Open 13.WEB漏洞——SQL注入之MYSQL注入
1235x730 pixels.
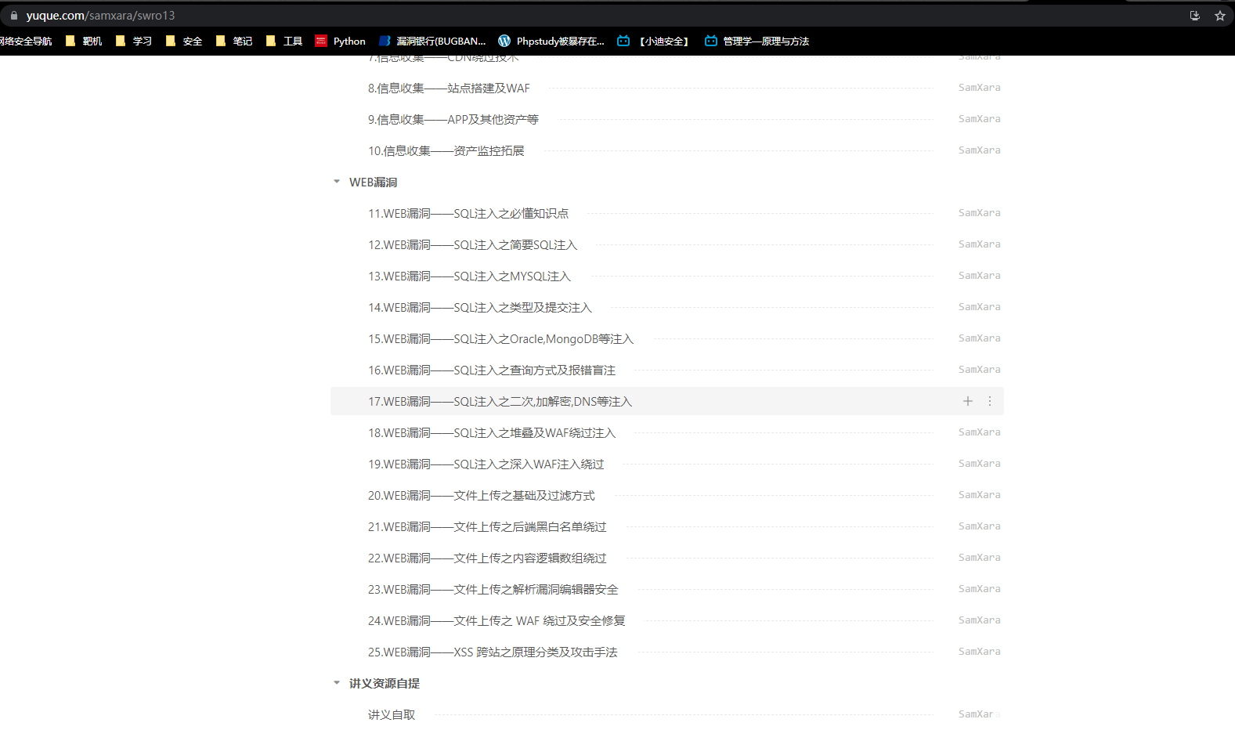(470, 276)
